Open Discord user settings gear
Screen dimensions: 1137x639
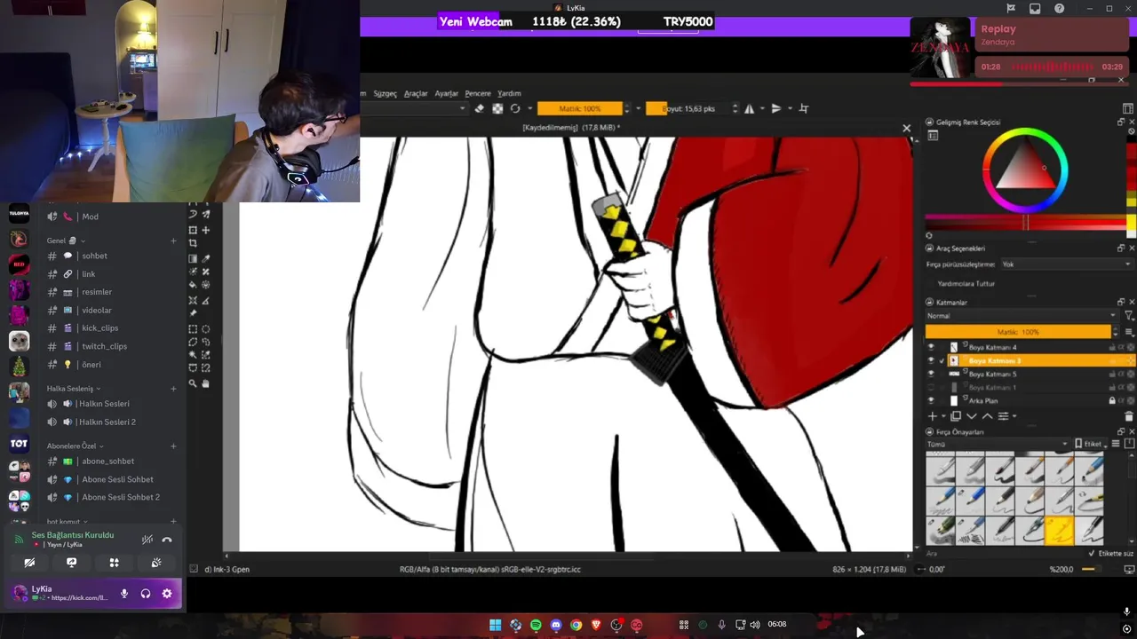click(167, 594)
